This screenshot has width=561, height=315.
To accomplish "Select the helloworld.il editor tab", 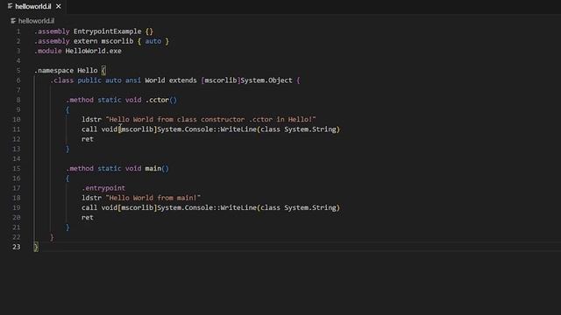I will (34, 6).
